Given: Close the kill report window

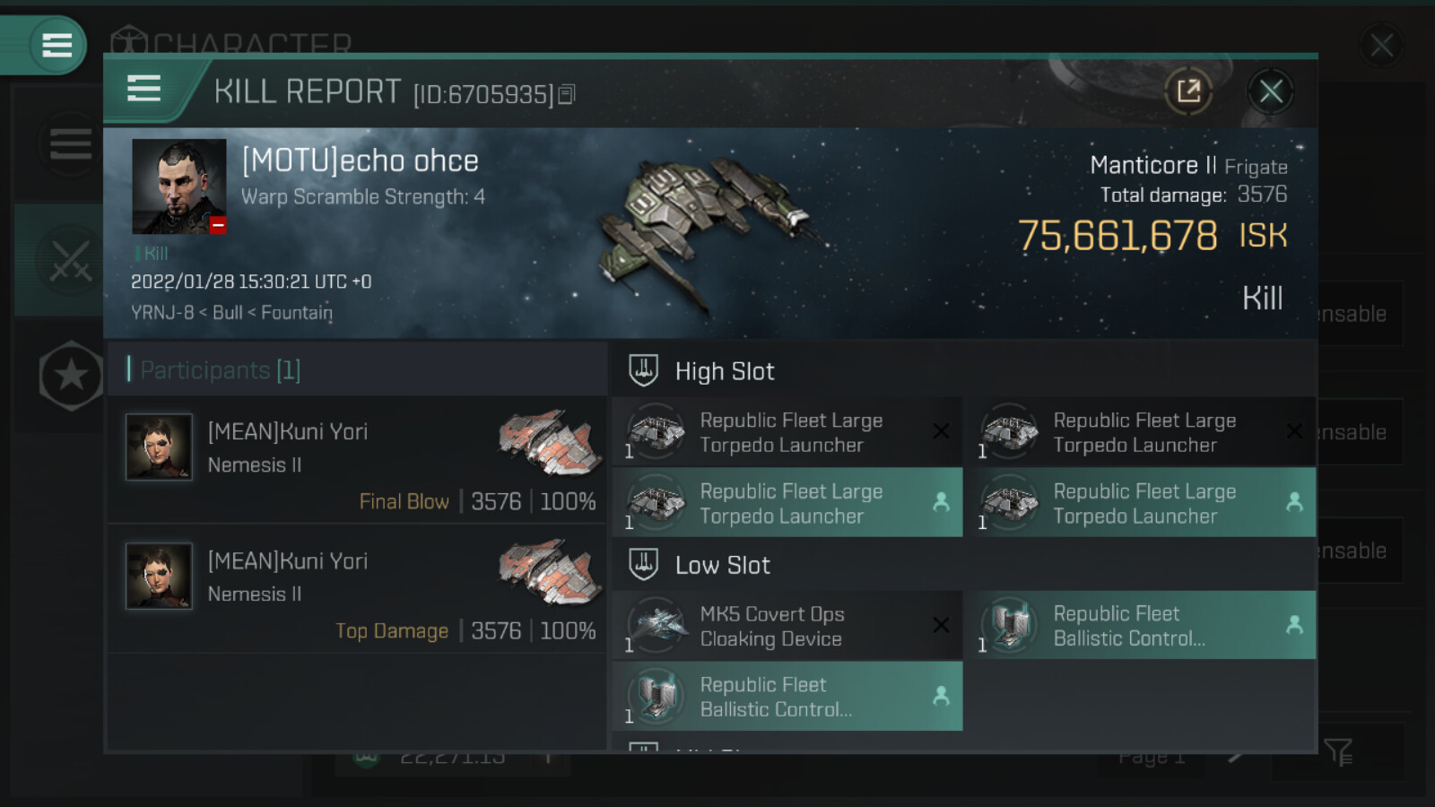Looking at the screenshot, I should (1270, 91).
